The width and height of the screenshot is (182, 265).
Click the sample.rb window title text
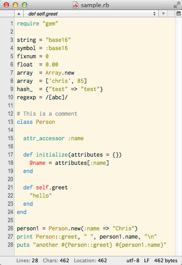[95, 5]
